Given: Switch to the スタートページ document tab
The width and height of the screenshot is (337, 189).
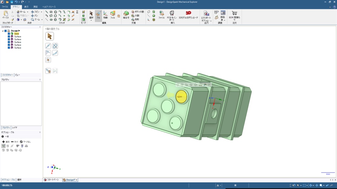Looking at the screenshot, I should (x=51, y=180).
